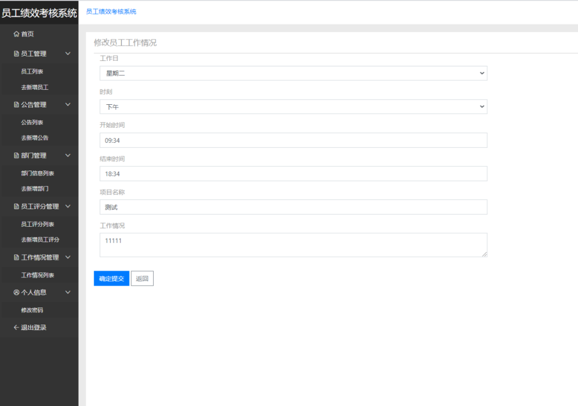This screenshot has height=406, width=578.
Task: Click the arrow icon beside 退出登录
Action: (17, 327)
